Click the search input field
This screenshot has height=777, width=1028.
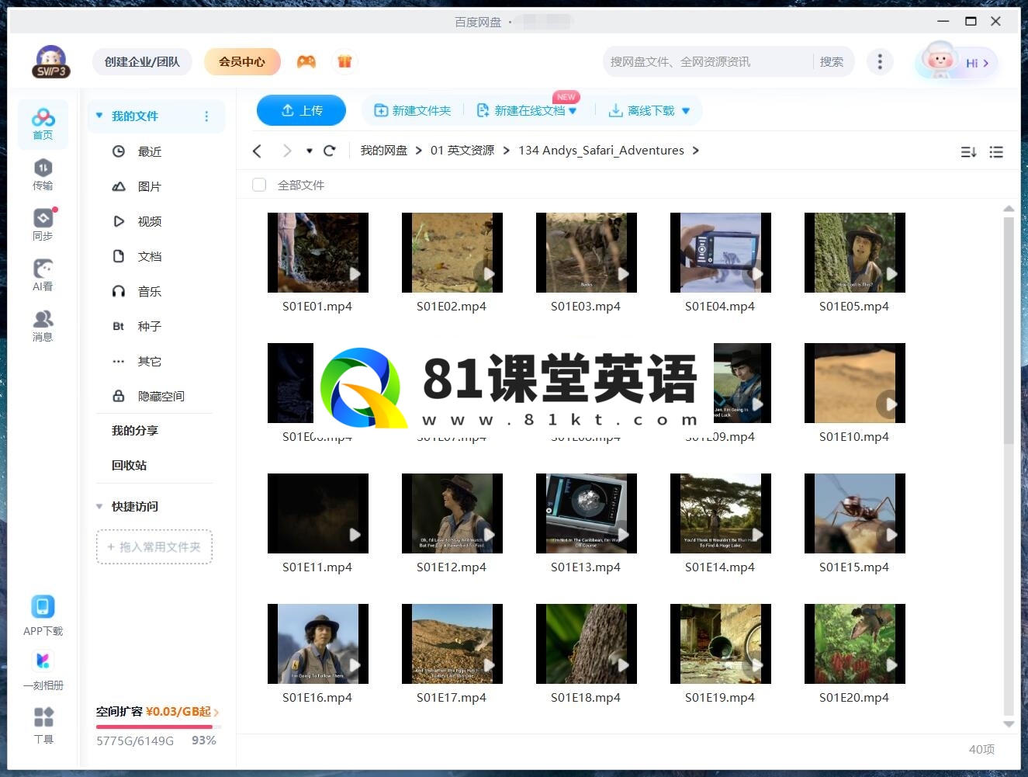[708, 61]
